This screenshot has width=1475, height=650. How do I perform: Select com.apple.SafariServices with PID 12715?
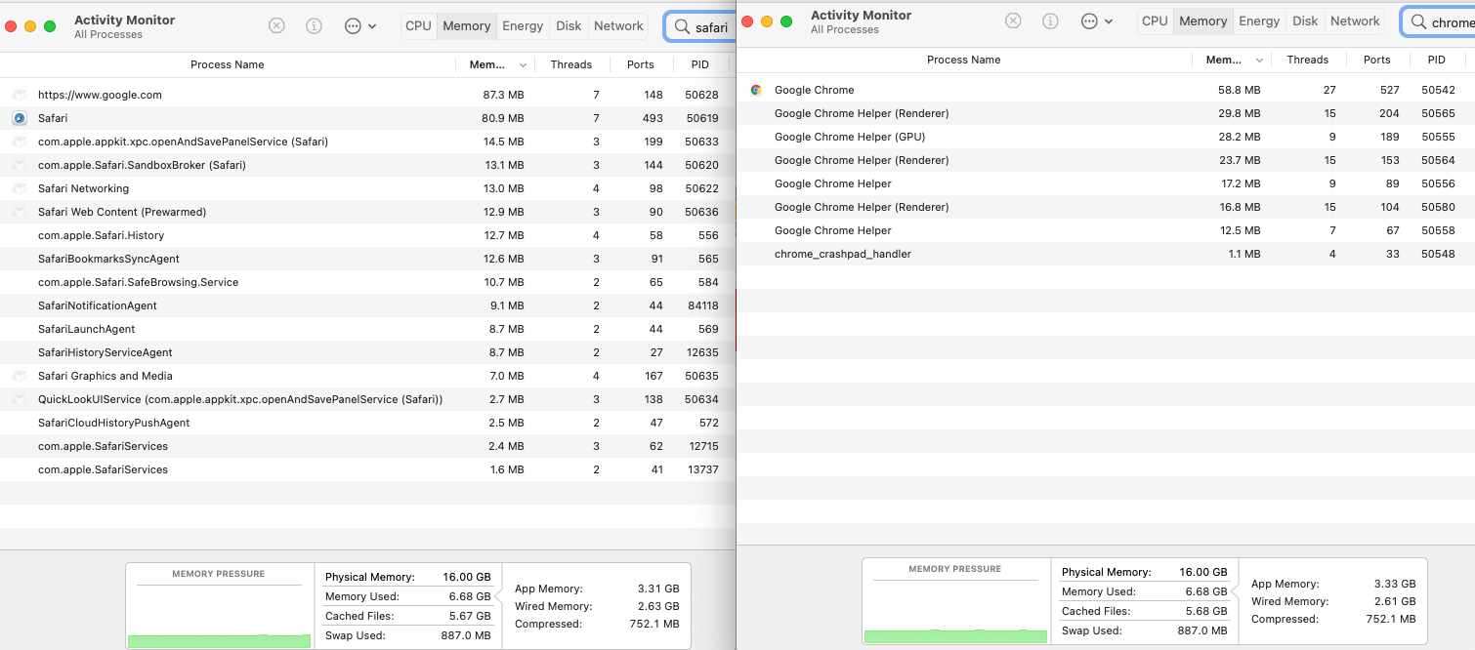(367, 446)
